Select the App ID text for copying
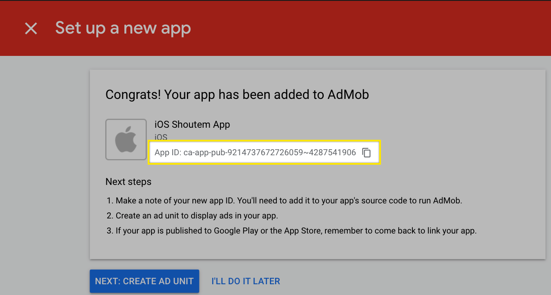Viewport: 551px width, 295px height. click(256, 152)
